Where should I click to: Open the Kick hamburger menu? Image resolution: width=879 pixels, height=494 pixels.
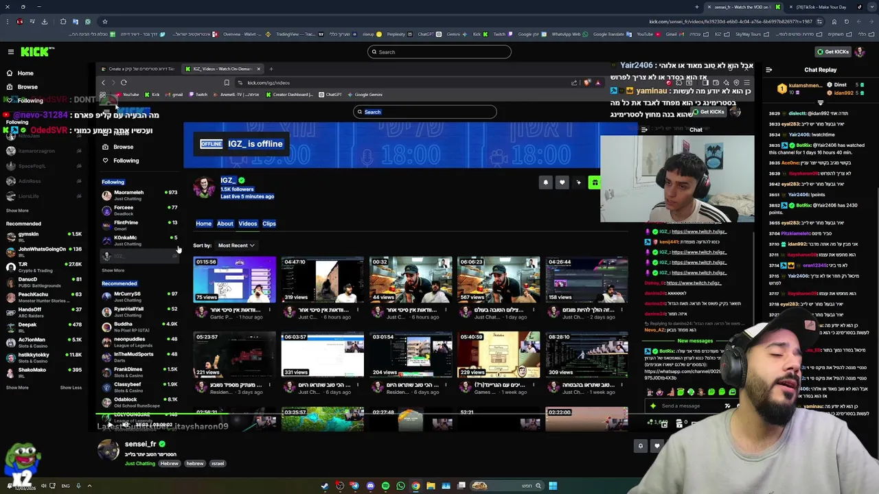pyautogui.click(x=10, y=52)
